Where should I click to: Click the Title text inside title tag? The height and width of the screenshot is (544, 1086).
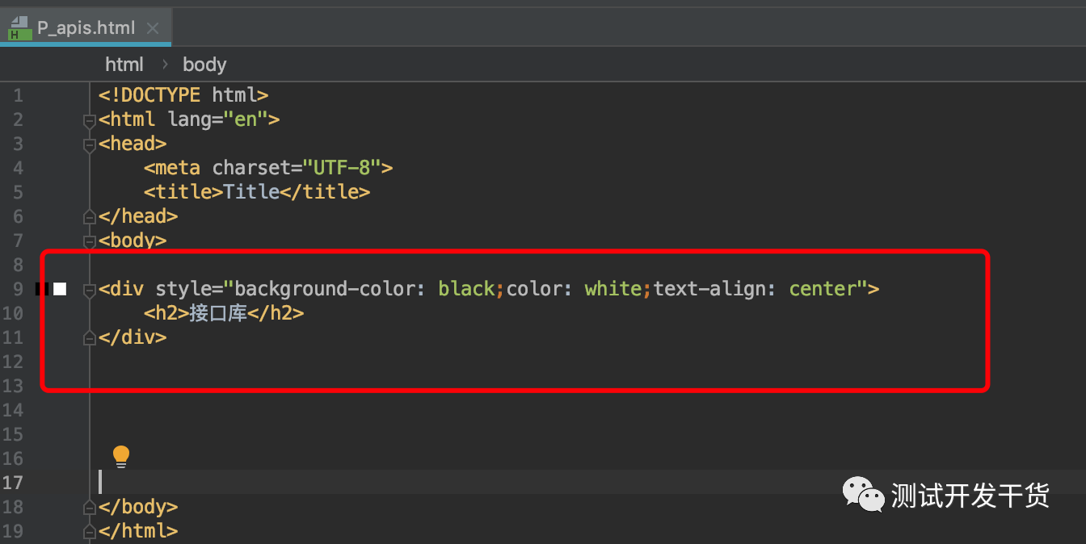[251, 192]
